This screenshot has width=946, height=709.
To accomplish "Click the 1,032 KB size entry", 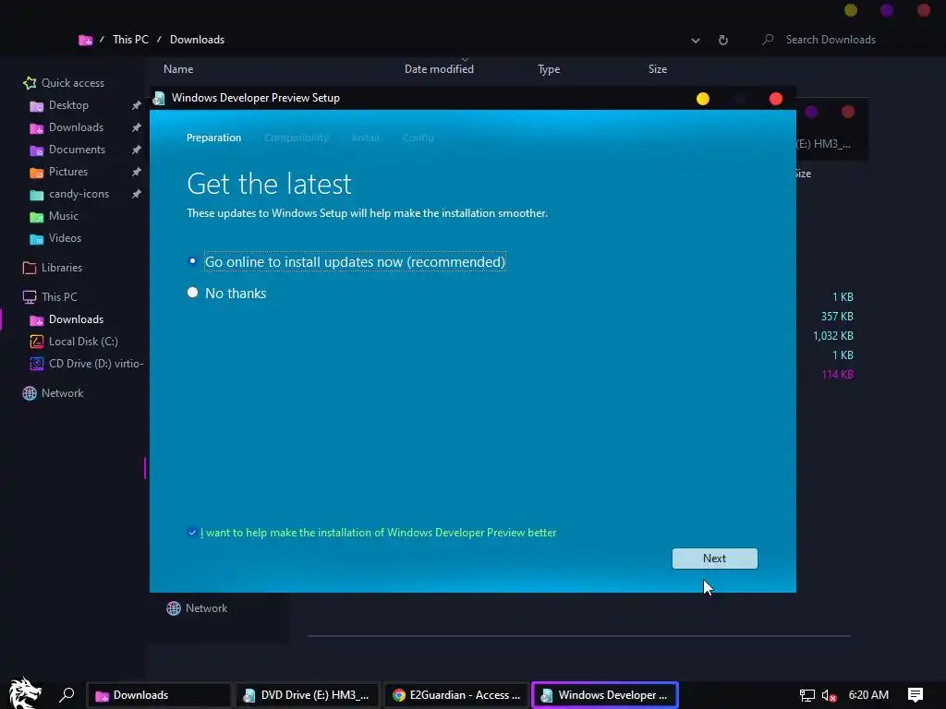I will [832, 336].
